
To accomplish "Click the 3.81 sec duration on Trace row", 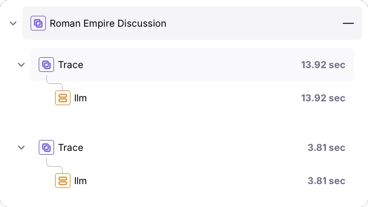I will pyautogui.click(x=327, y=148).
